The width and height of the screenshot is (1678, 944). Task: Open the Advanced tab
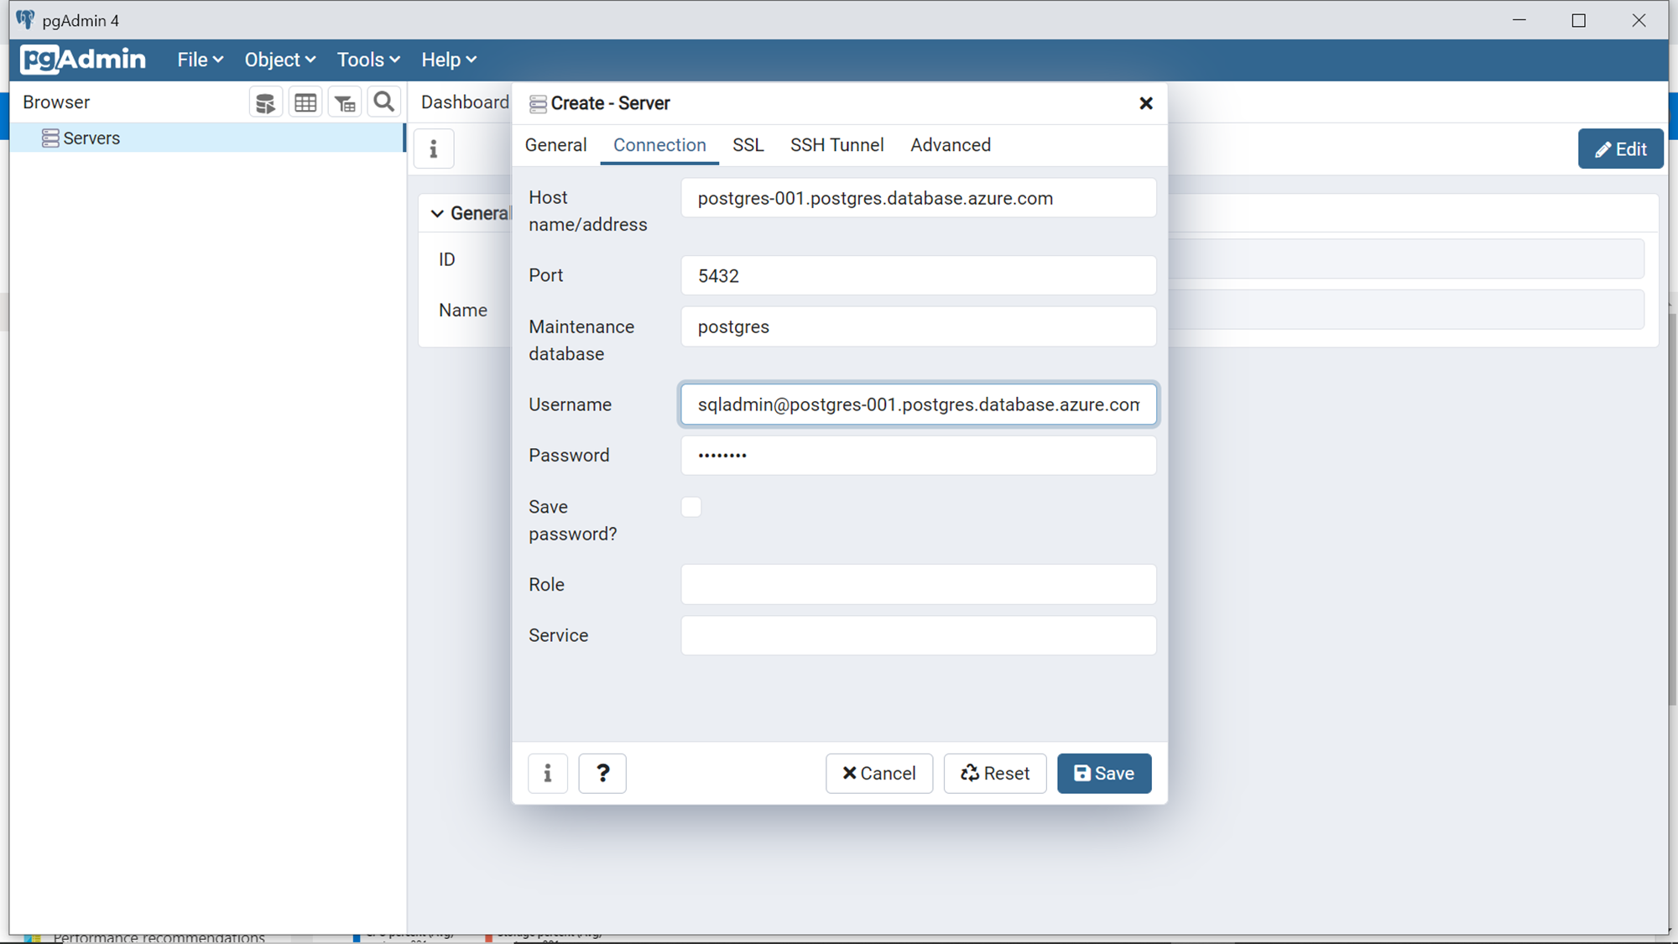tap(951, 145)
